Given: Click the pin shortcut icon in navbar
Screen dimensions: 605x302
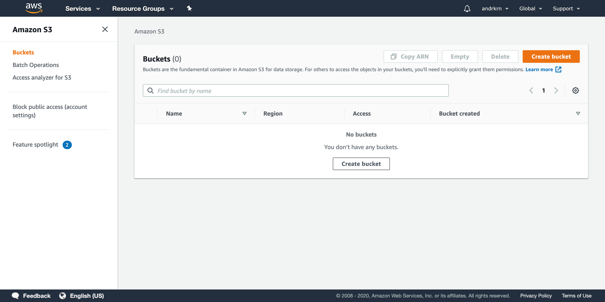Looking at the screenshot, I should point(189,8).
